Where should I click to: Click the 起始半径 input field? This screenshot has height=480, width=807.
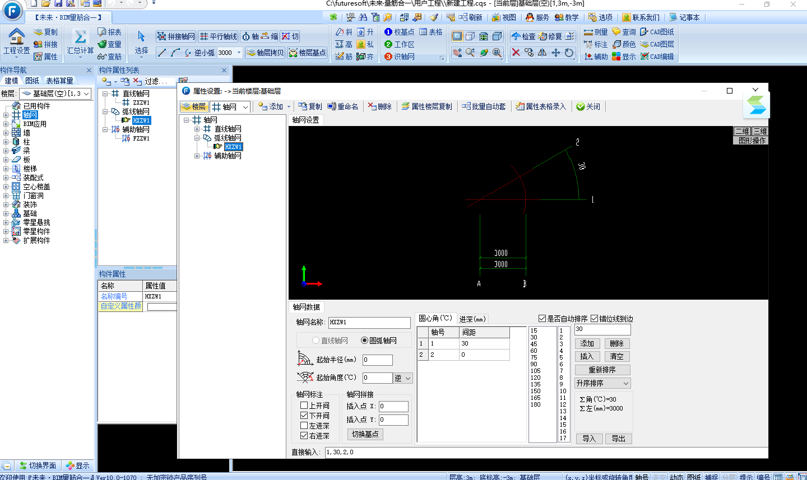click(377, 360)
